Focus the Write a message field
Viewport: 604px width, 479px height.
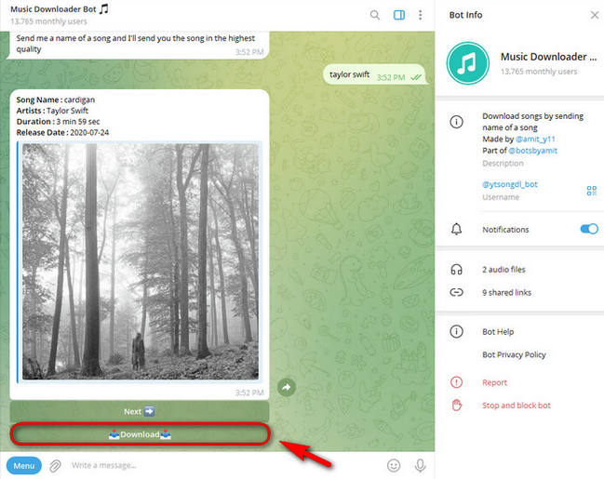click(223, 466)
